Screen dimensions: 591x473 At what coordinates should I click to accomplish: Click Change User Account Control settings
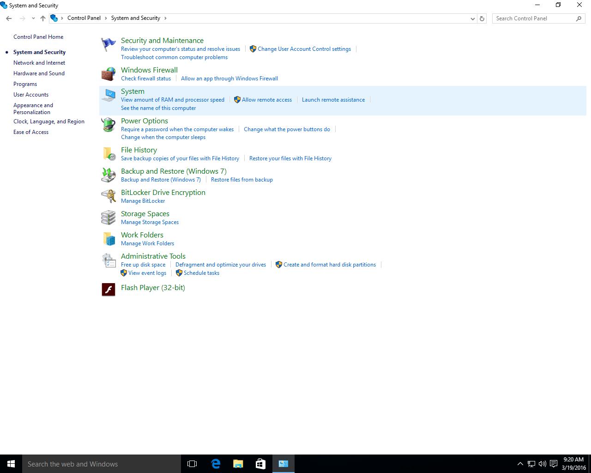[x=304, y=49]
